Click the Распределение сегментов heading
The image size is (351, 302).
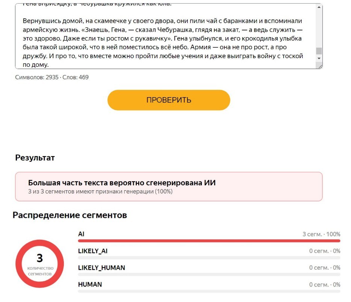click(x=70, y=215)
